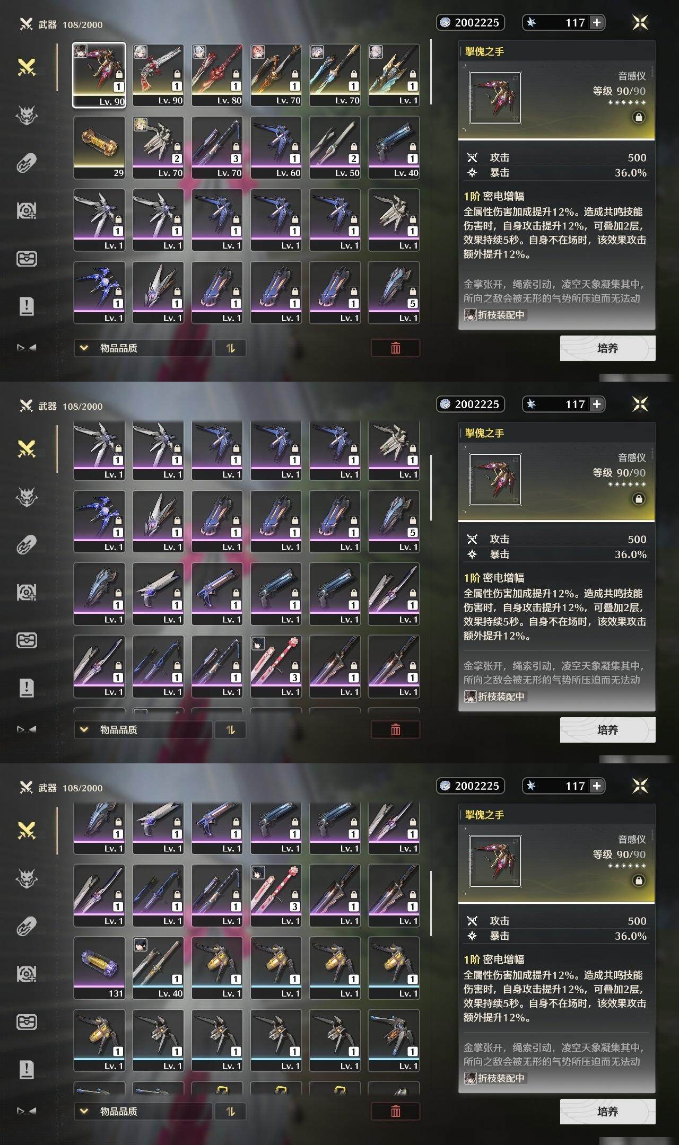Toggle the weapon lock in bottom screenshot's detail panel
Screen dimensions: 679x1145
click(x=639, y=880)
